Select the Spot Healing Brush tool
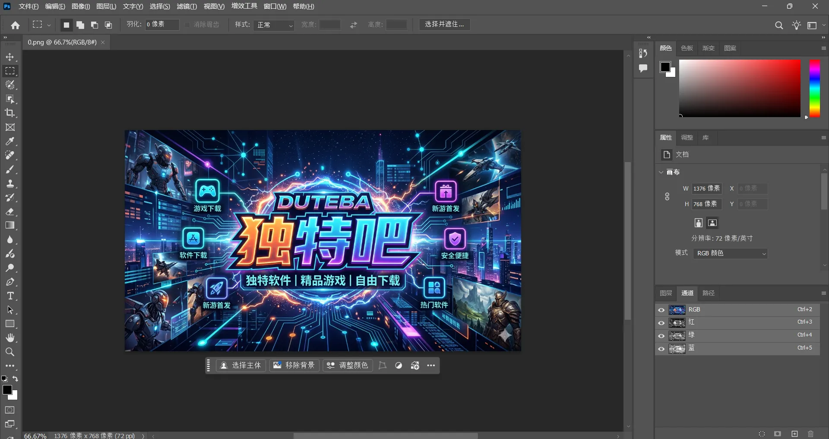Screen dimensions: 829x439 coord(10,156)
